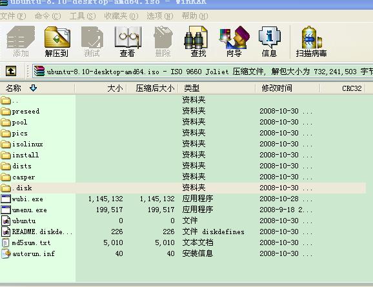The width and height of the screenshot is (373, 287).
Task: Sort by the Size (大小) column header
Action: [101, 88]
